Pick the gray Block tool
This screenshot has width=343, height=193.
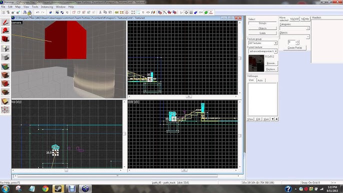coord(5,57)
